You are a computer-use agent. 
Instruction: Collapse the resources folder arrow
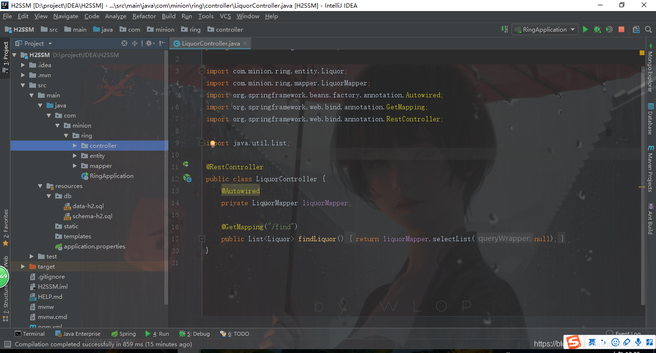point(40,186)
